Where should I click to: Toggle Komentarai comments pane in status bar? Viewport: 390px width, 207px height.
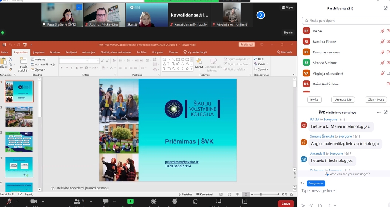(205, 194)
